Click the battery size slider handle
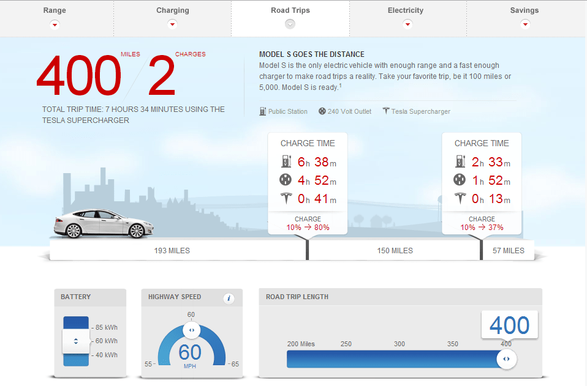This screenshot has width=587, height=386. click(x=76, y=341)
